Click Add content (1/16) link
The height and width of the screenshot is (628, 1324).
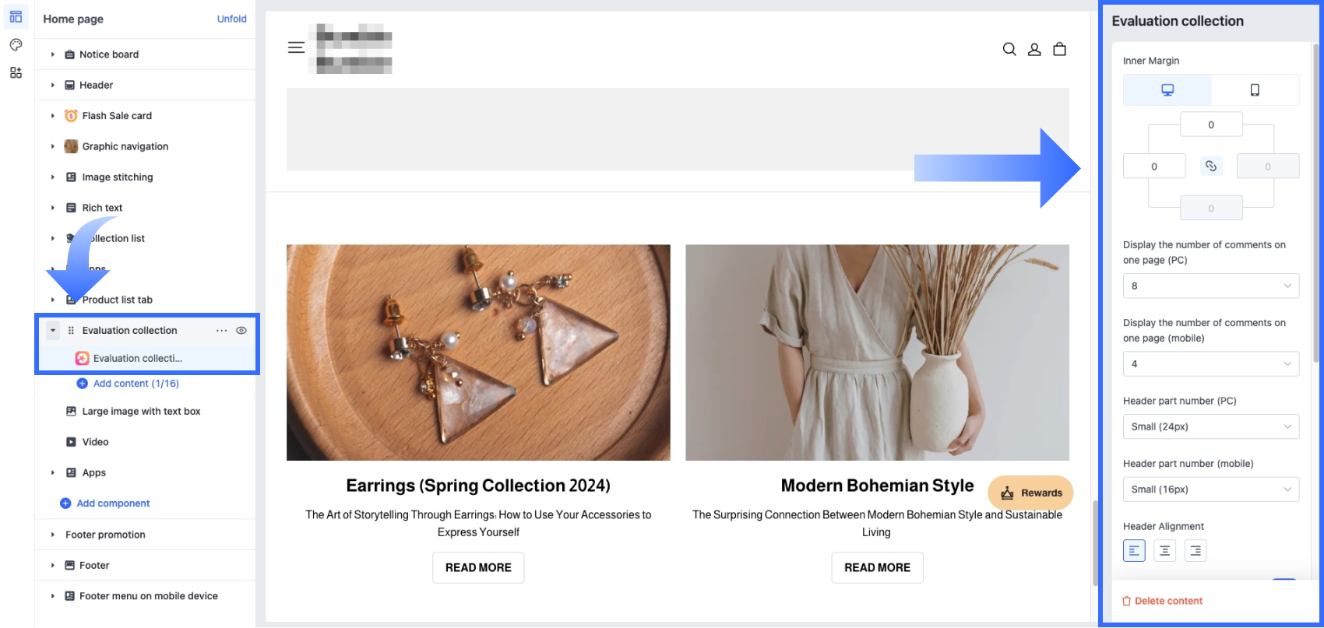click(136, 384)
